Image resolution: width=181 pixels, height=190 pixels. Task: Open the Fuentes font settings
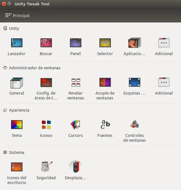105,124
